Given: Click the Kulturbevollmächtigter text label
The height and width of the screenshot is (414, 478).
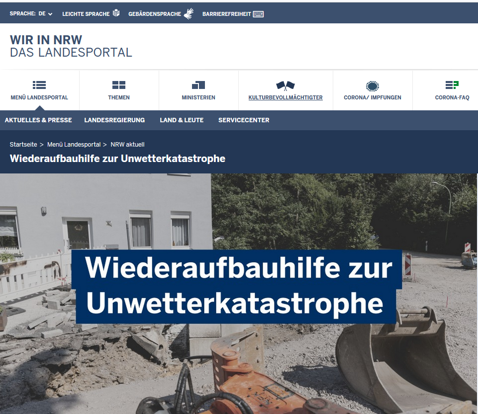Looking at the screenshot, I should [286, 98].
